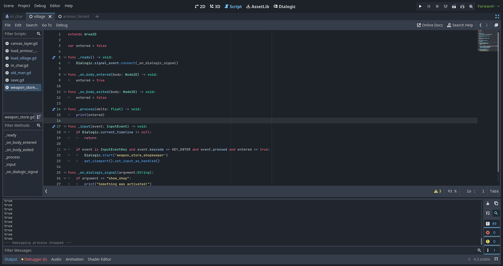Switch to the 2D workspace

coord(200,6)
